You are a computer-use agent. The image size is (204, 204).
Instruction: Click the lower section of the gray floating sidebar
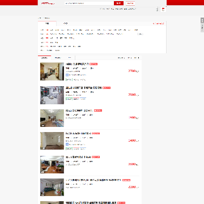(x=202, y=28)
